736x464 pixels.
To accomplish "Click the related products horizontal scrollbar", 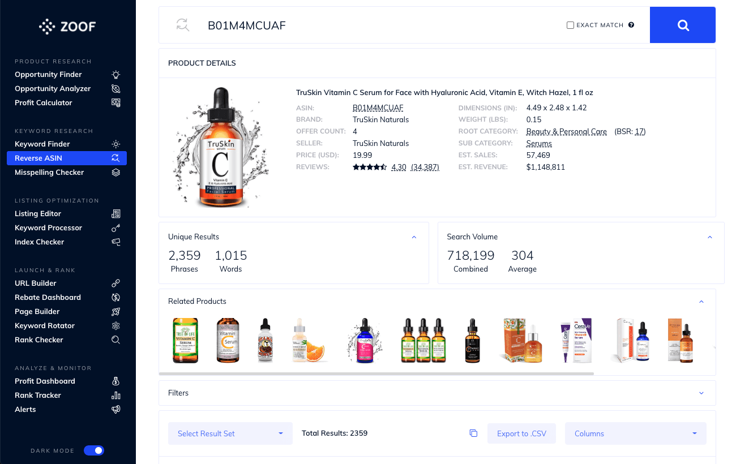I will point(376,373).
